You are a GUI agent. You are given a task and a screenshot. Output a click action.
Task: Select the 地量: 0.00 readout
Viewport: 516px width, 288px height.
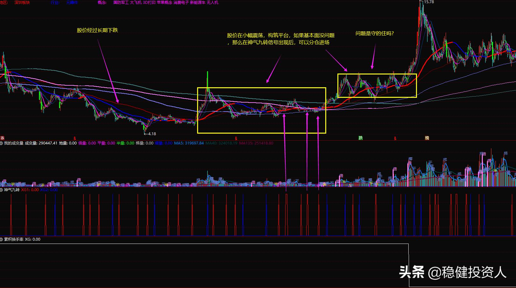click(x=68, y=143)
